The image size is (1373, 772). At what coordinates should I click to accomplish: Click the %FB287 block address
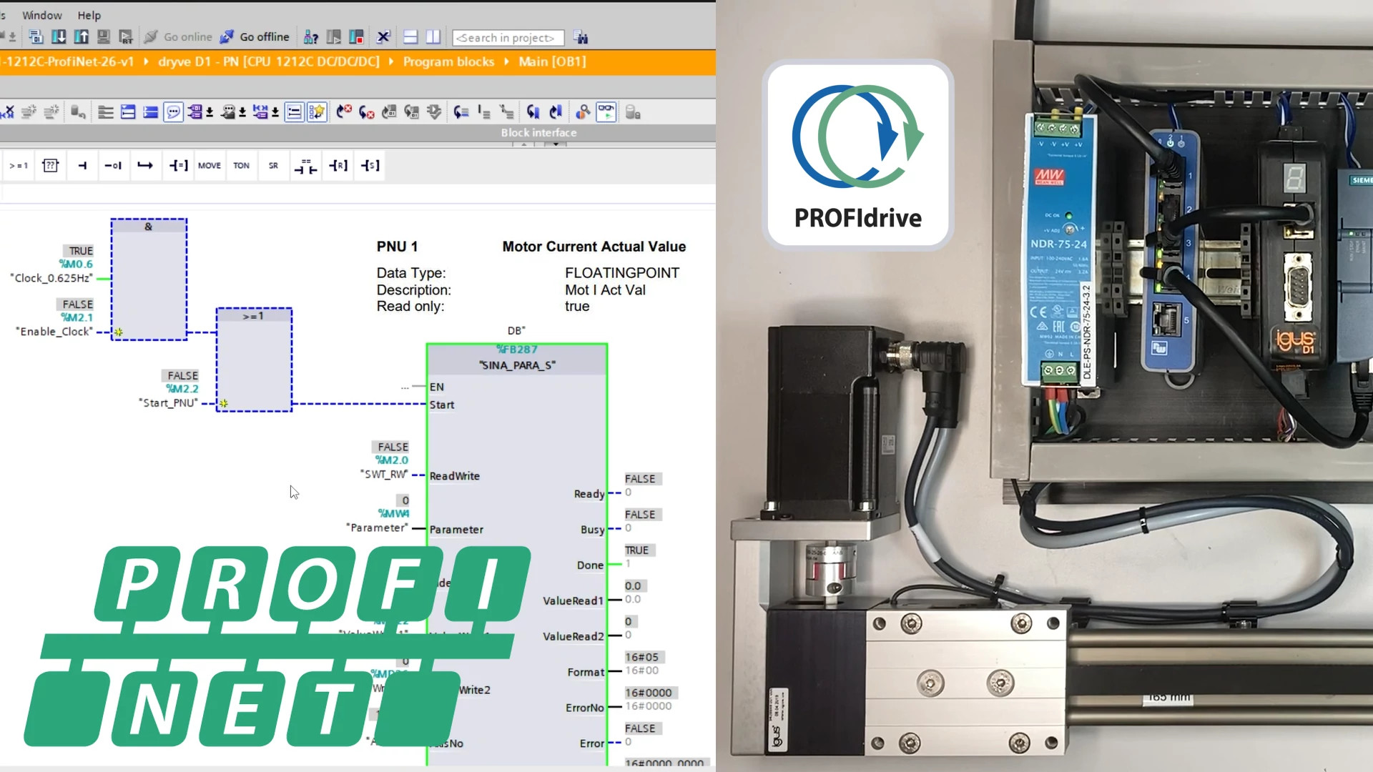point(517,349)
